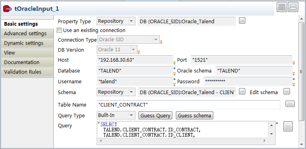
Task: Click Guess schema button
Action: (195, 115)
